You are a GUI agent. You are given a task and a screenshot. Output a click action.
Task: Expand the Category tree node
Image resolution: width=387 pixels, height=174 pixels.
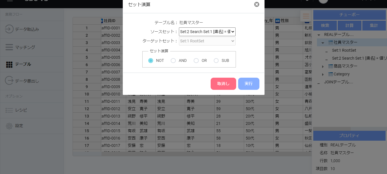pyautogui.click(x=323, y=74)
